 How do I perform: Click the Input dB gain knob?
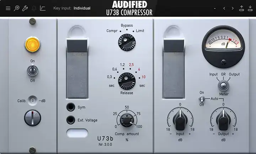pyautogui.click(x=180, y=120)
